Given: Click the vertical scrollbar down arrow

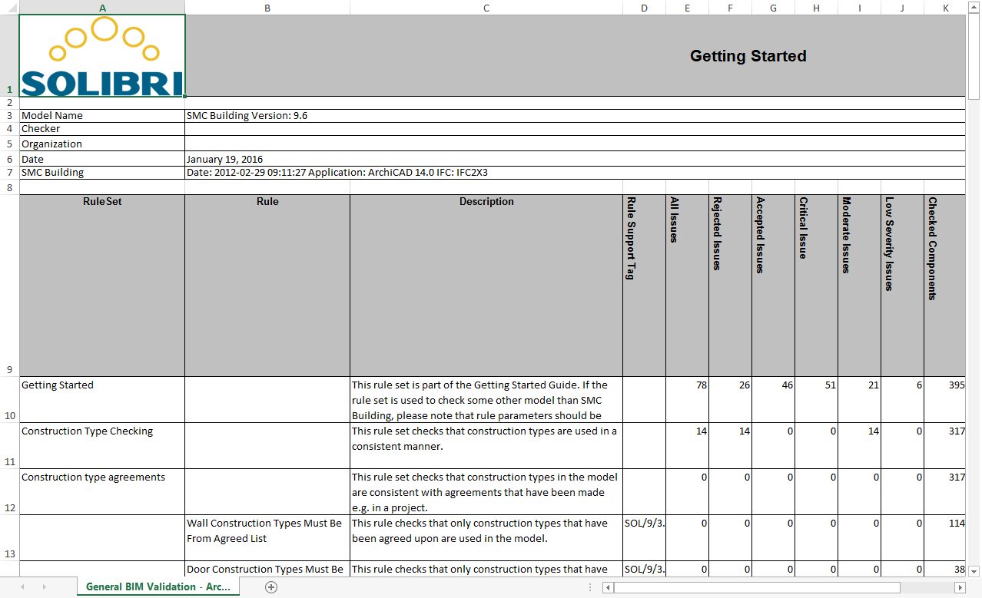Looking at the screenshot, I should [974, 571].
